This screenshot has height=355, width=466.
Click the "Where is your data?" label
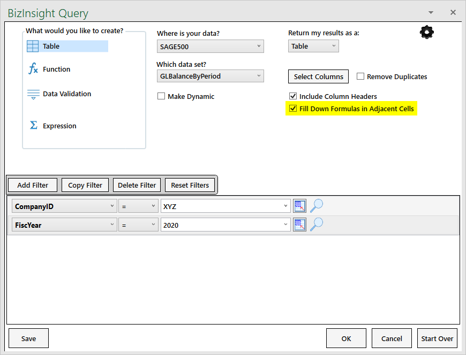(188, 33)
